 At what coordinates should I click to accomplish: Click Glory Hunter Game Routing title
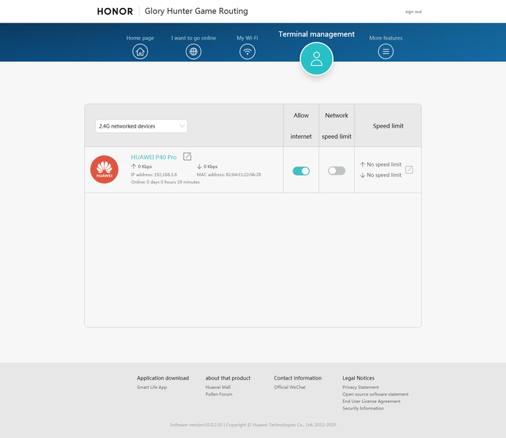click(196, 11)
